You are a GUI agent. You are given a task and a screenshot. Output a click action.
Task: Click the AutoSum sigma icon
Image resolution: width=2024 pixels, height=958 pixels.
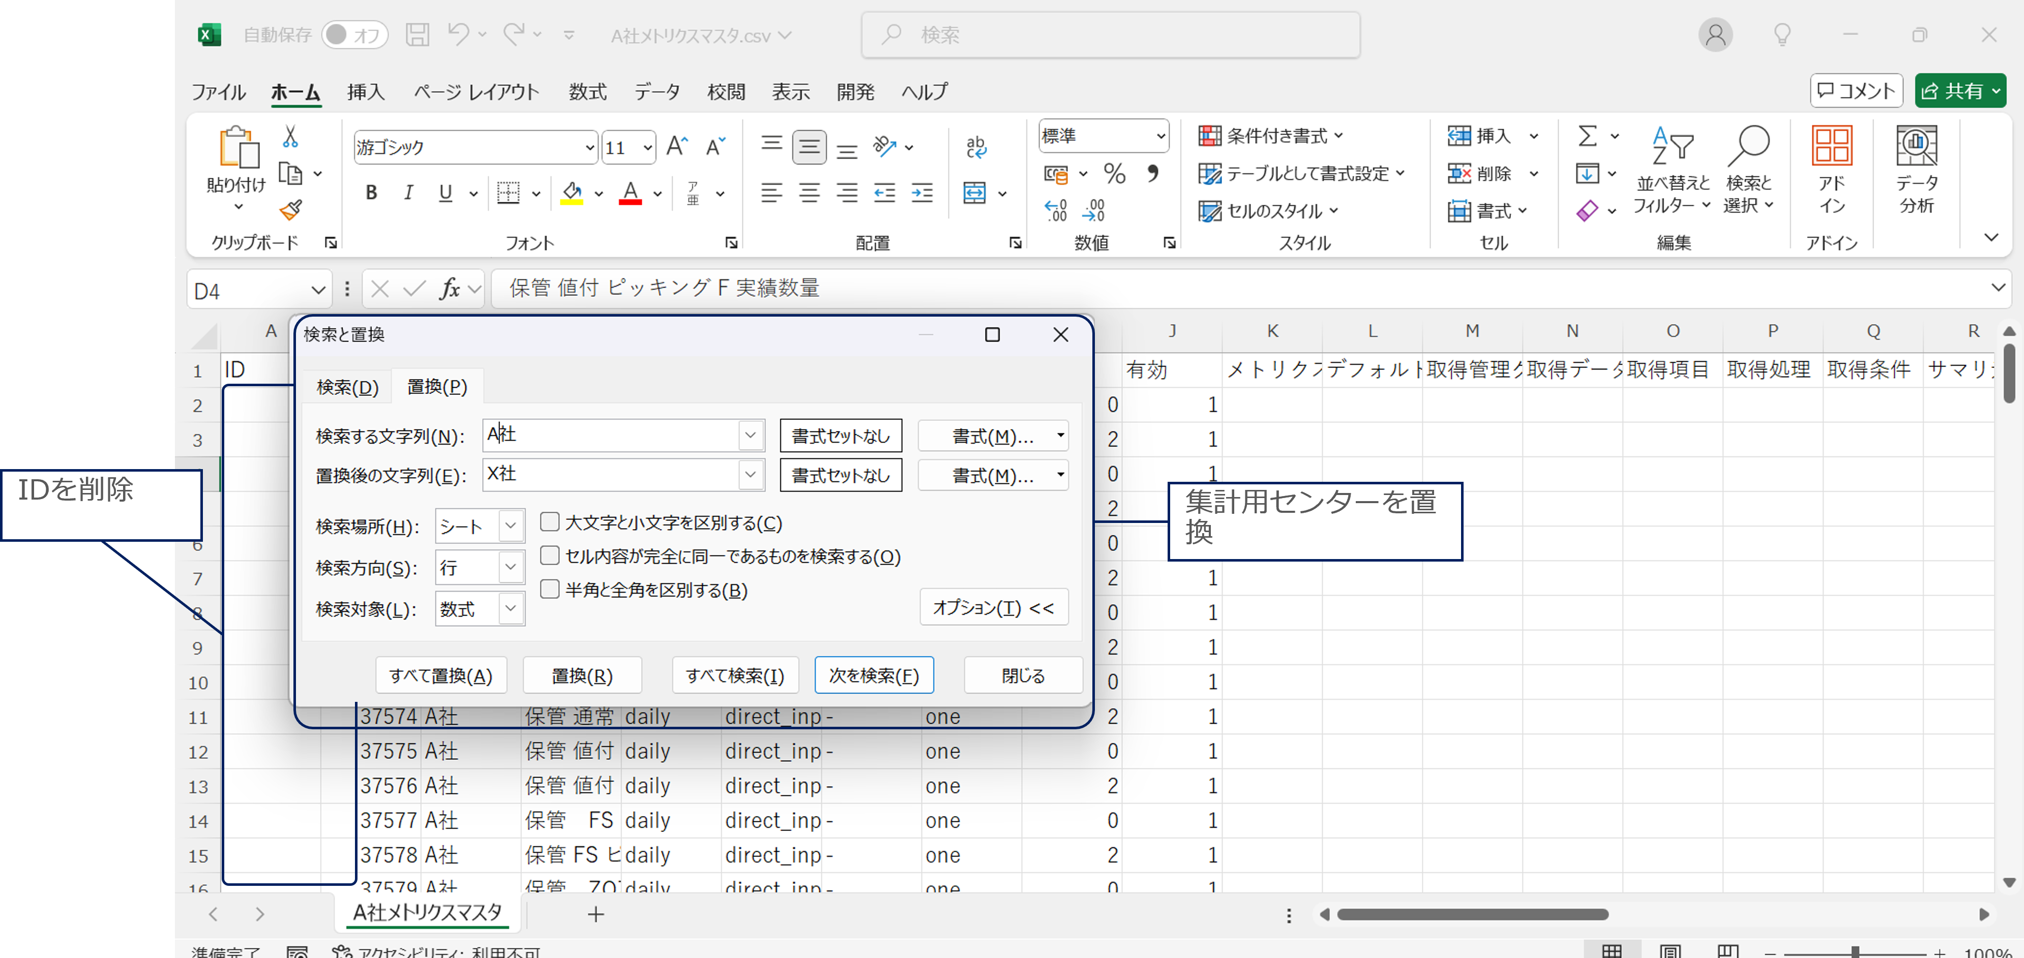pos(1587,136)
